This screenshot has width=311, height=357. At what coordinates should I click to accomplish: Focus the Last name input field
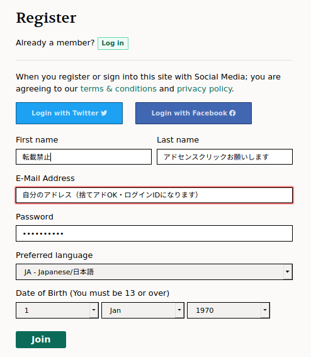225,156
